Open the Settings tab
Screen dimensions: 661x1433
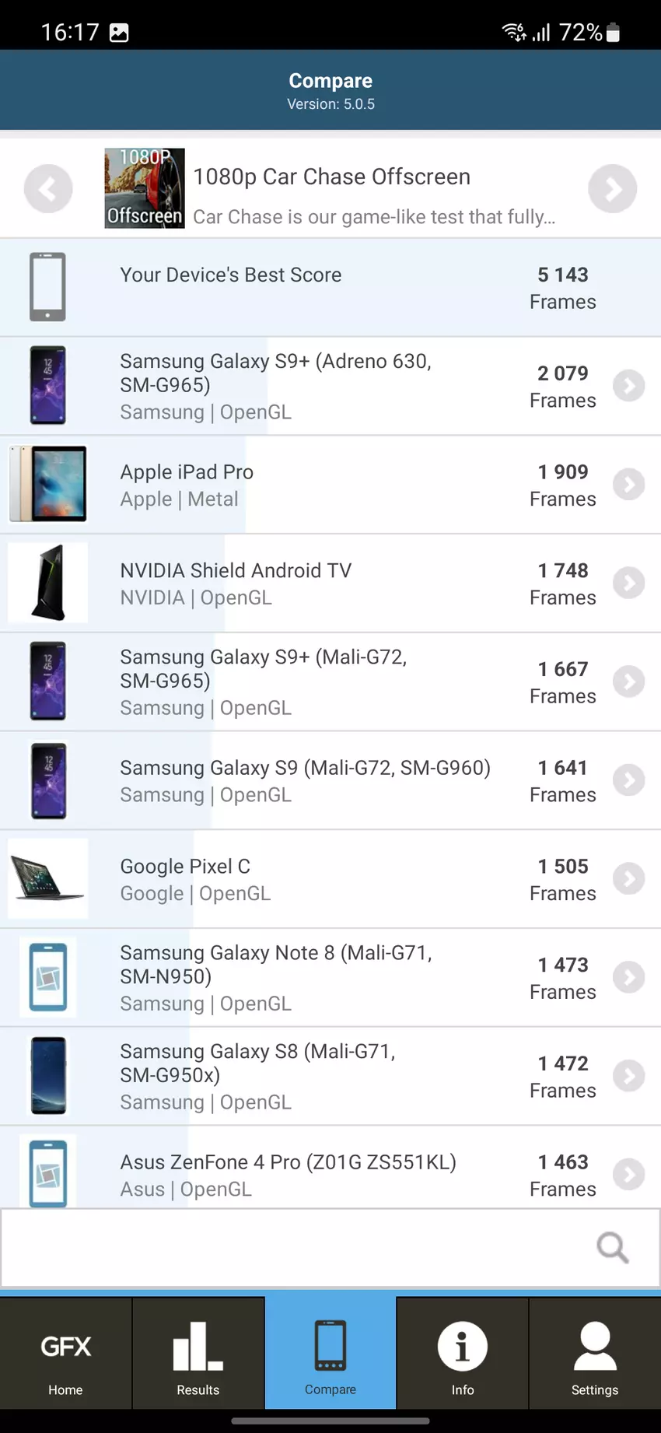pos(595,1356)
